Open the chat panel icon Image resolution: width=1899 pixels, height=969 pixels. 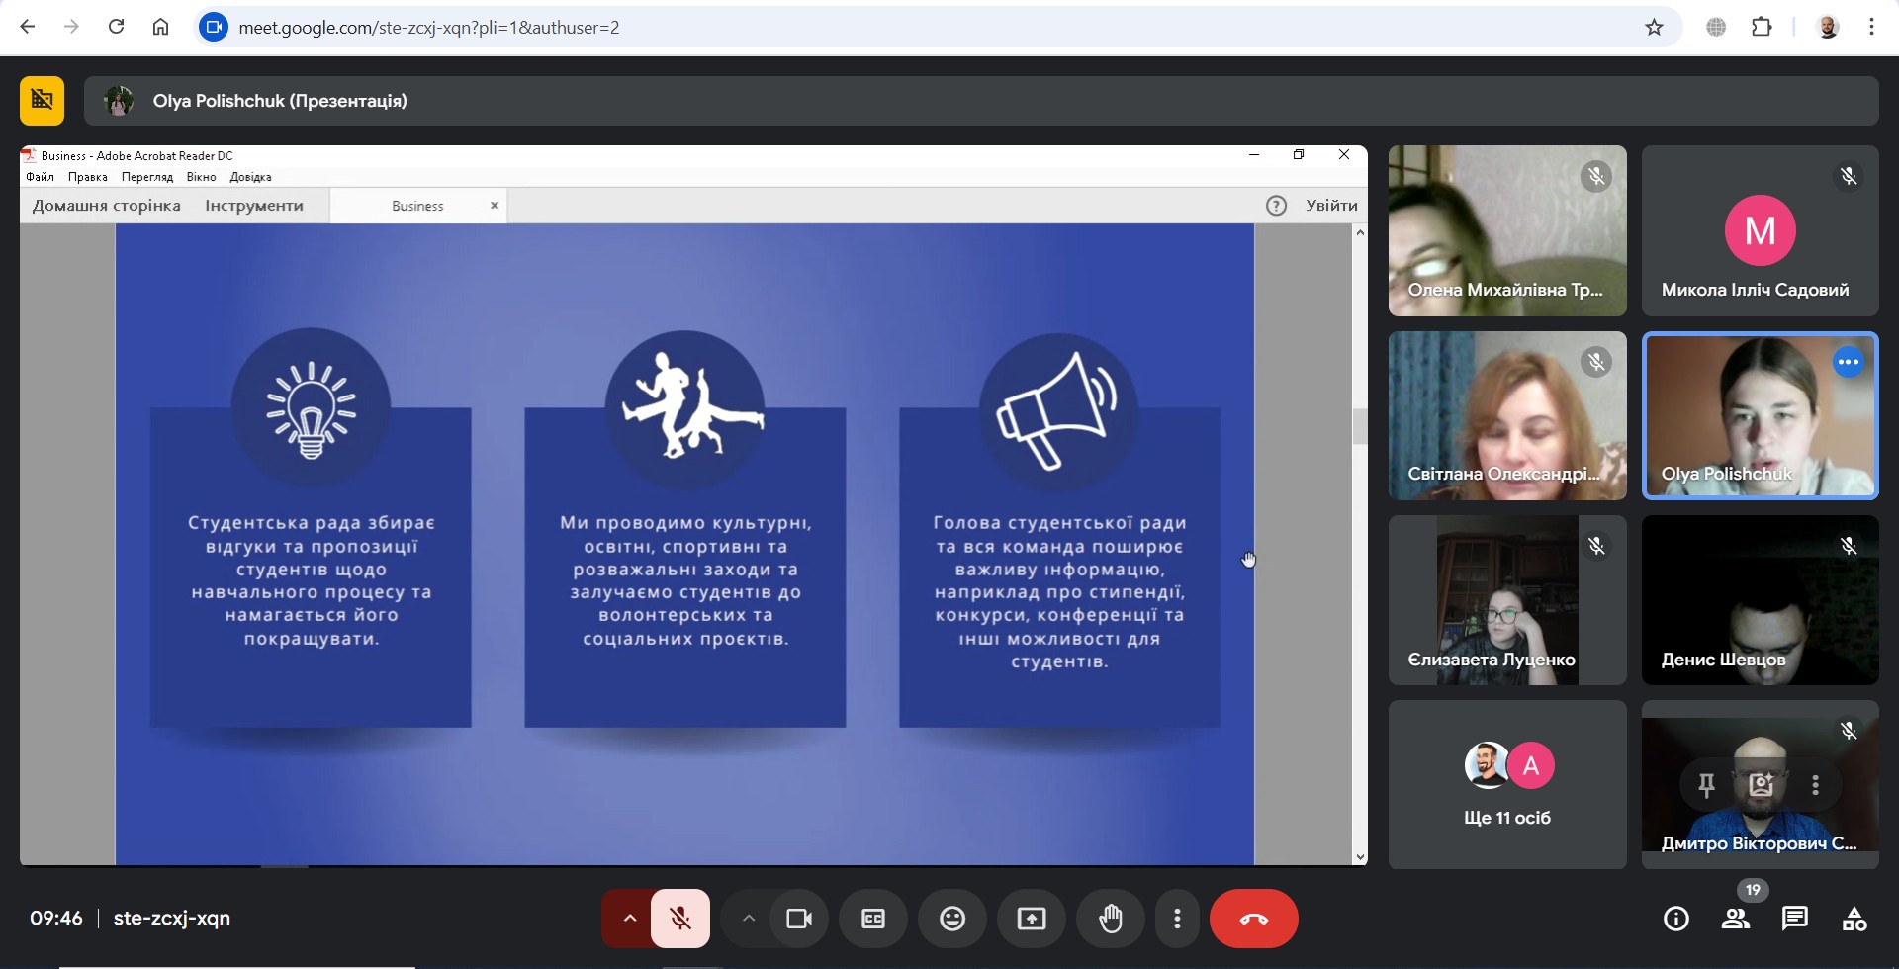[x=1794, y=919]
